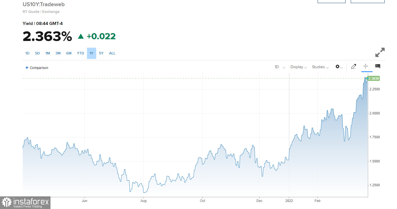
Task: Click the US10Y:Tradeweb title
Action: pyautogui.click(x=44, y=4)
